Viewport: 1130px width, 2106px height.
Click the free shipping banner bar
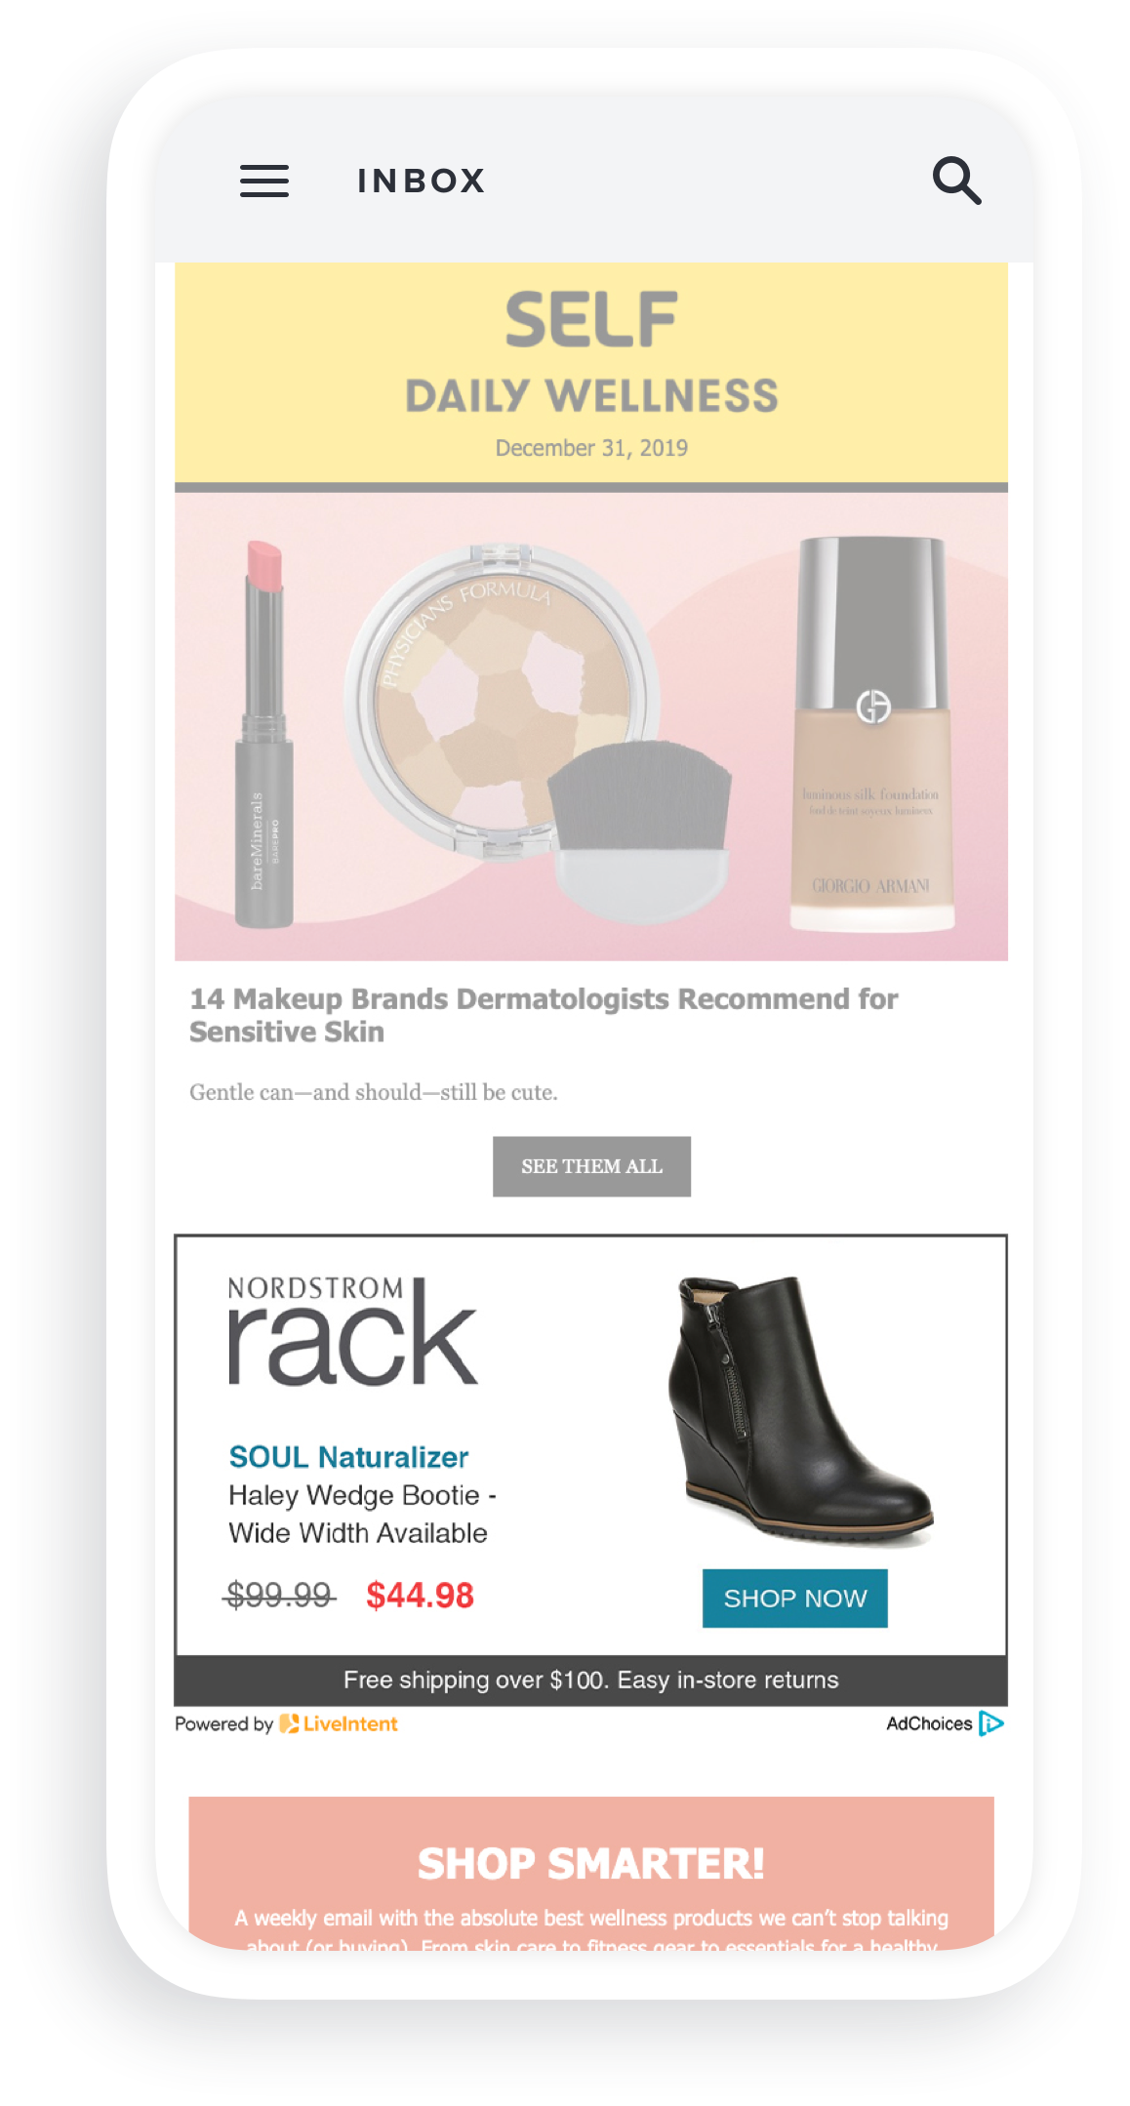591,1680
